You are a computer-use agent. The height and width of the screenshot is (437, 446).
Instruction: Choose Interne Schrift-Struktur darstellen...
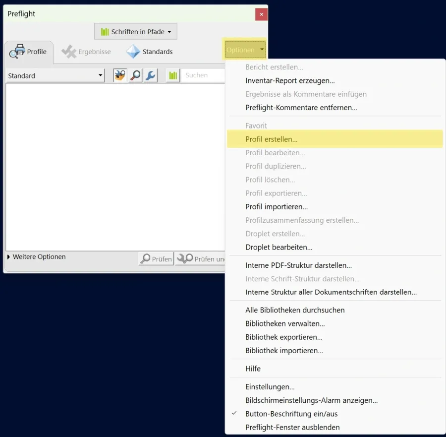335,279
